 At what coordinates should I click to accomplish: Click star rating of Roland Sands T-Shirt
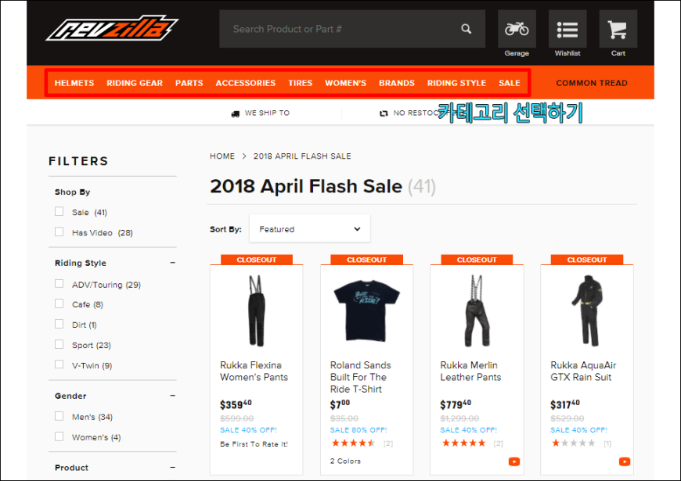pyautogui.click(x=353, y=443)
